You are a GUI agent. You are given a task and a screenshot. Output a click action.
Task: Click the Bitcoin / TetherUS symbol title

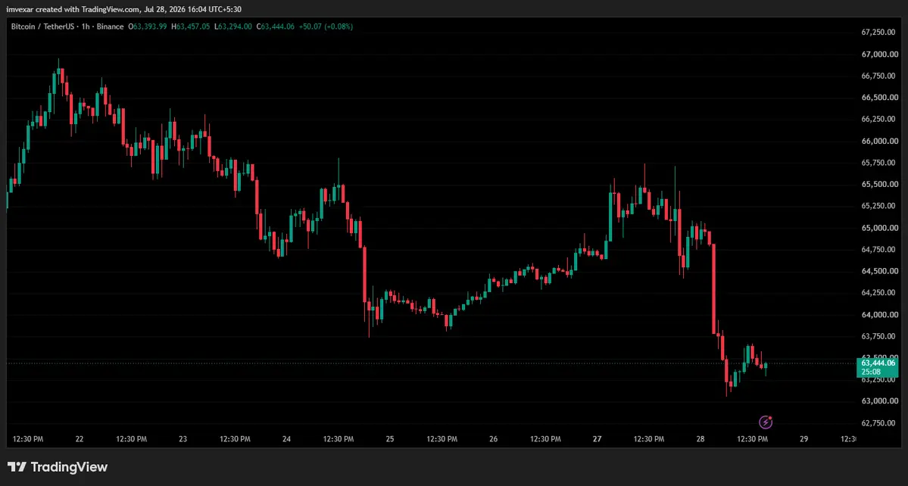tap(42, 26)
